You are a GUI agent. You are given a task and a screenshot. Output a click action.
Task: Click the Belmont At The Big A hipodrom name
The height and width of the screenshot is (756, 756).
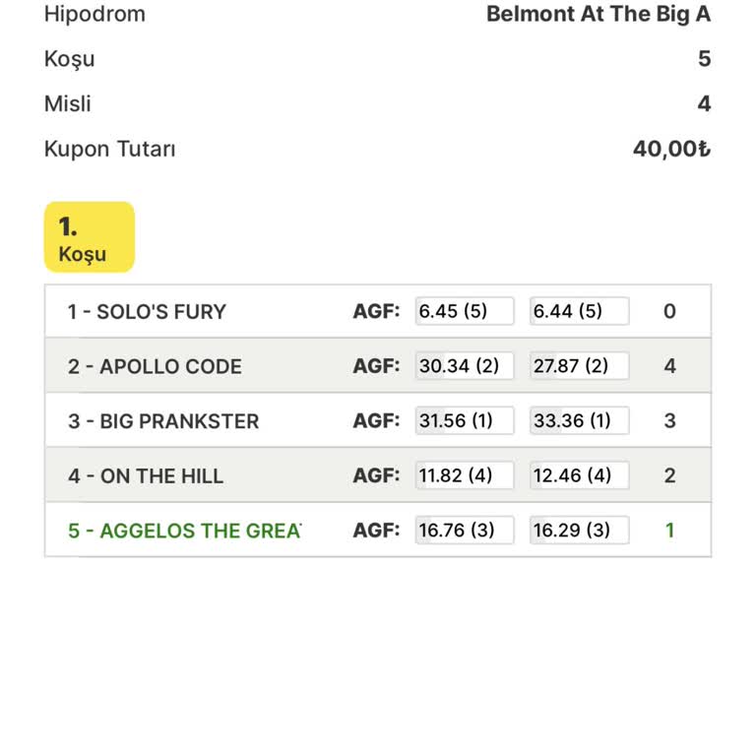point(598,15)
